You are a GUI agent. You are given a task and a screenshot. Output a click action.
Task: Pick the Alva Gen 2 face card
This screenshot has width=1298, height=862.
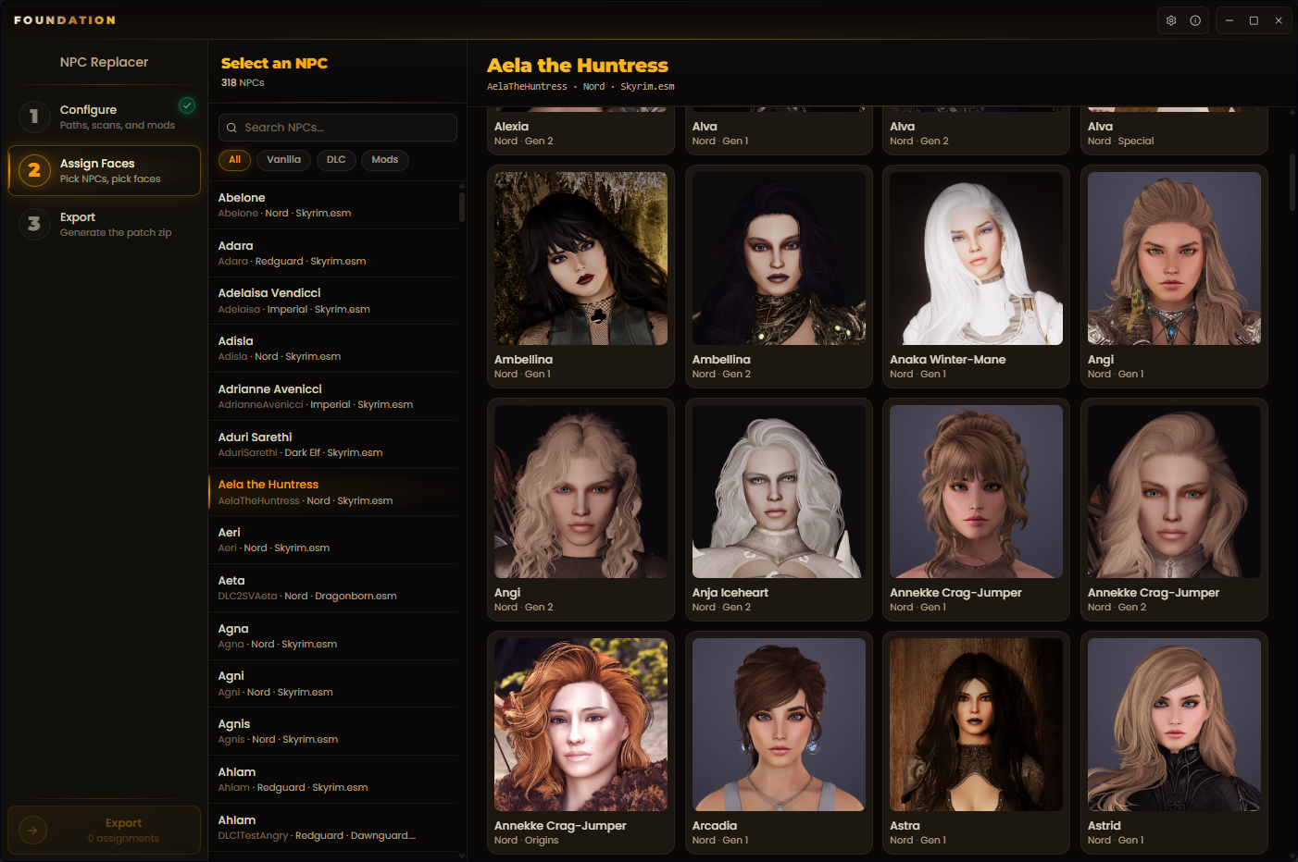976,131
